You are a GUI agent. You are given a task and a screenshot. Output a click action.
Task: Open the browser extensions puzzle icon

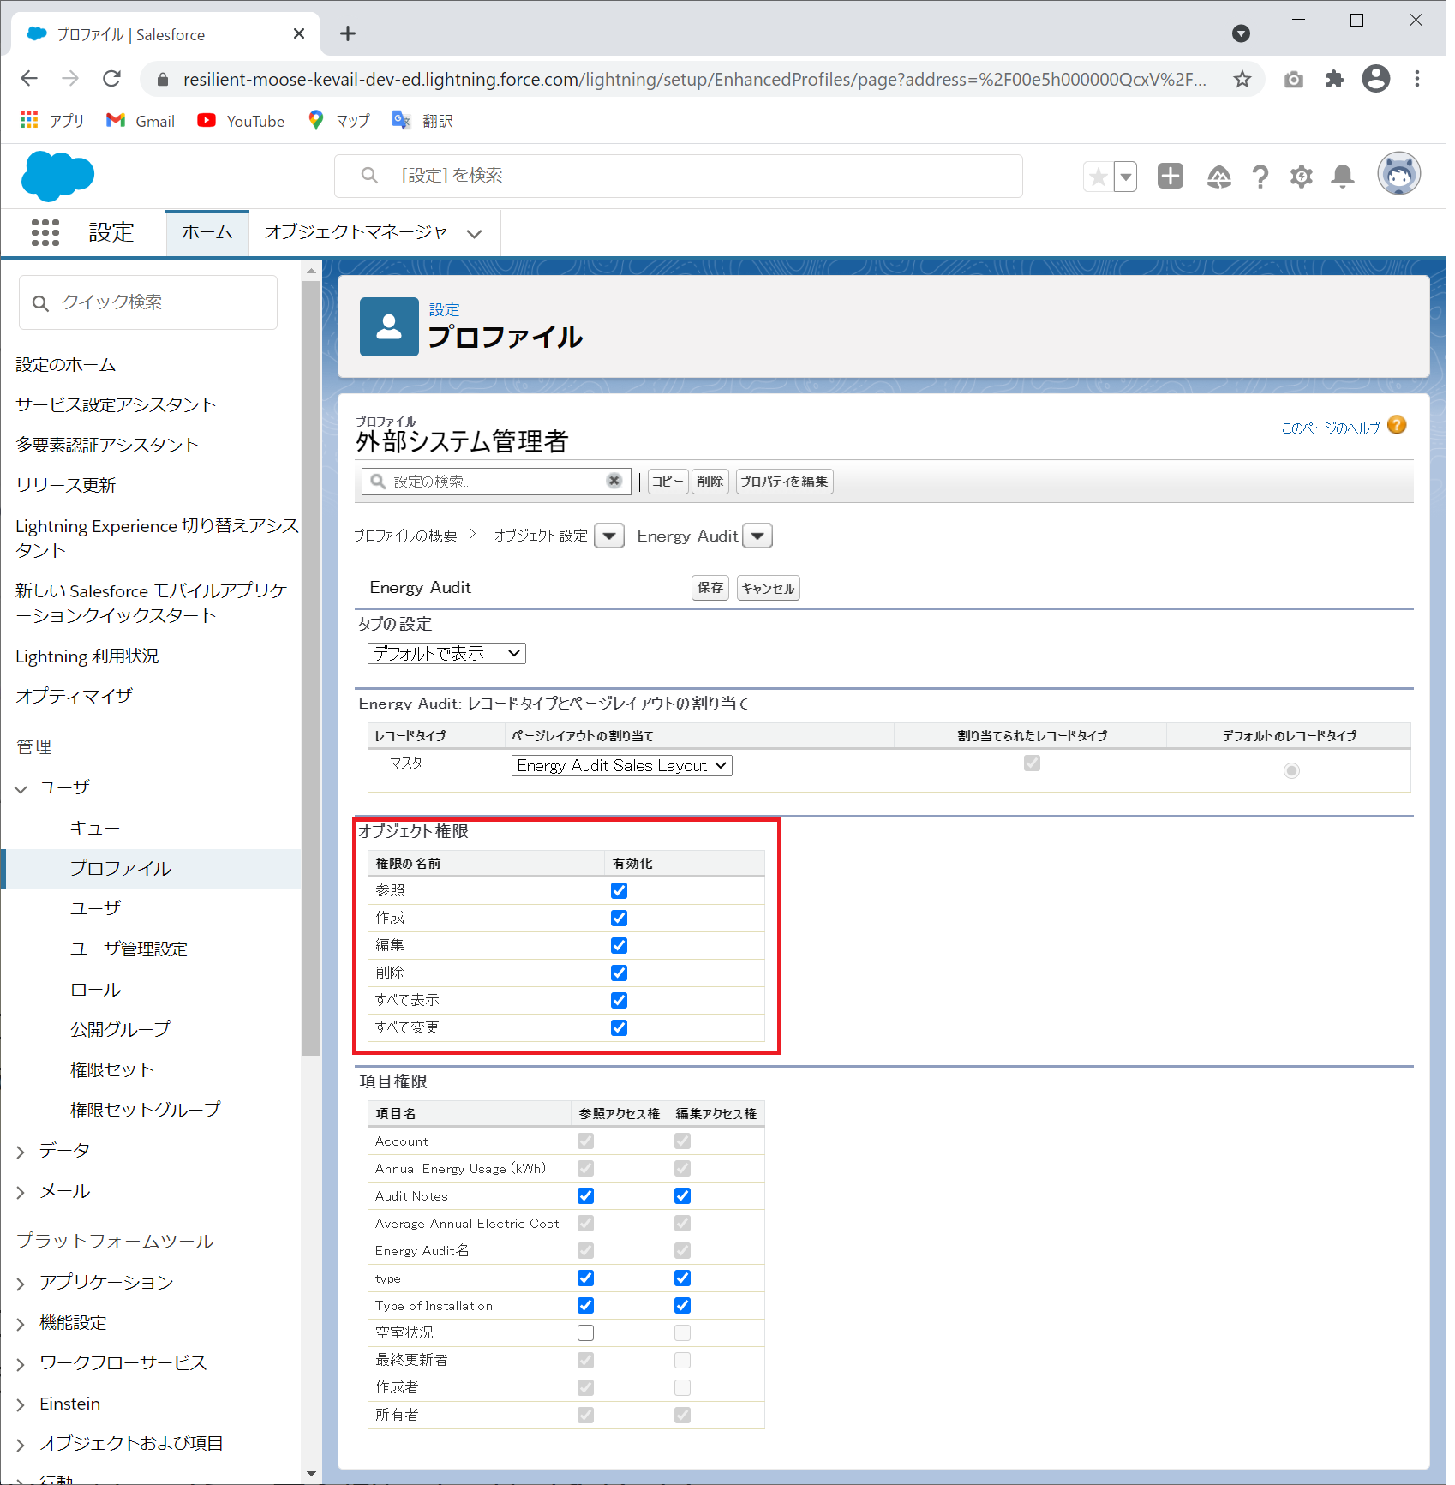(x=1334, y=80)
